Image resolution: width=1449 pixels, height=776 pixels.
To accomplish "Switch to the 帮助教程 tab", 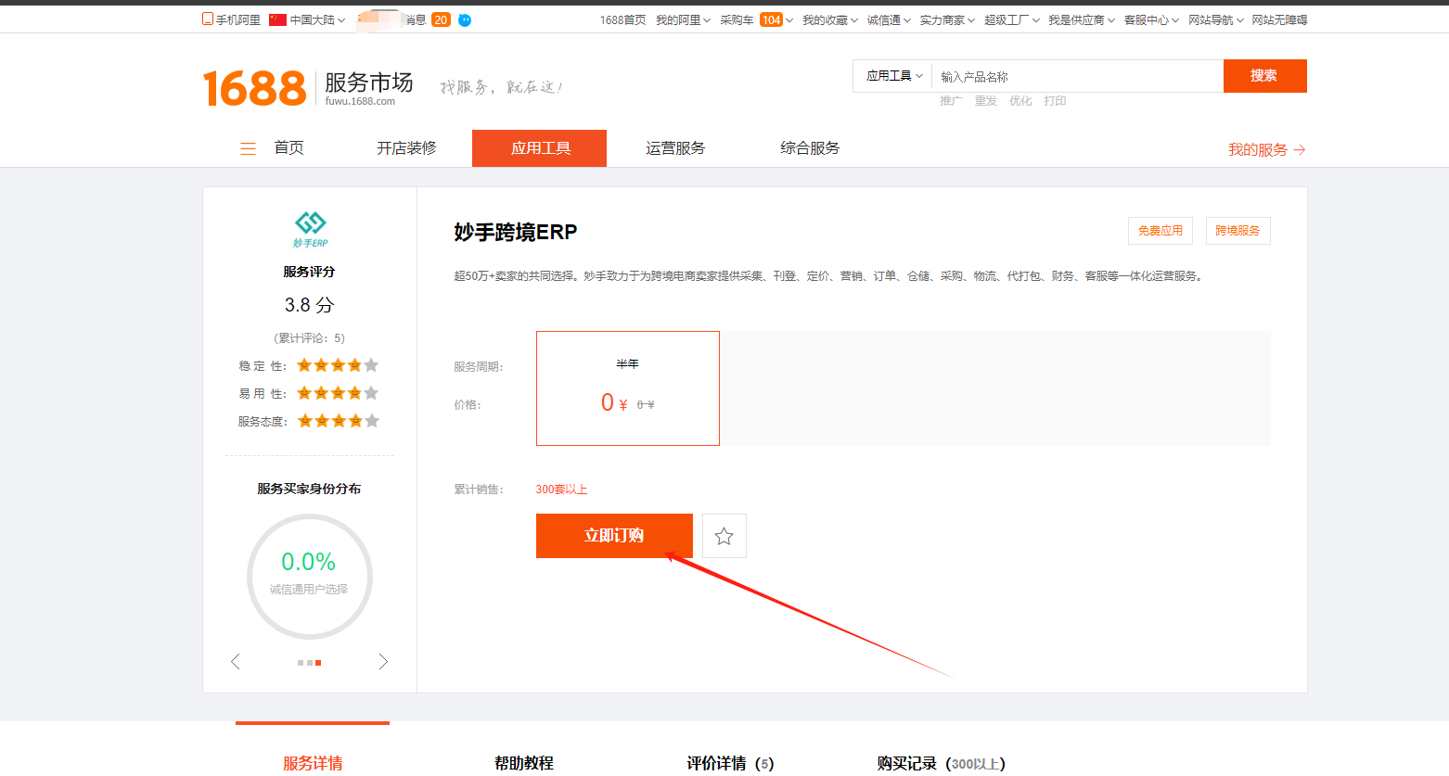I will [x=524, y=762].
